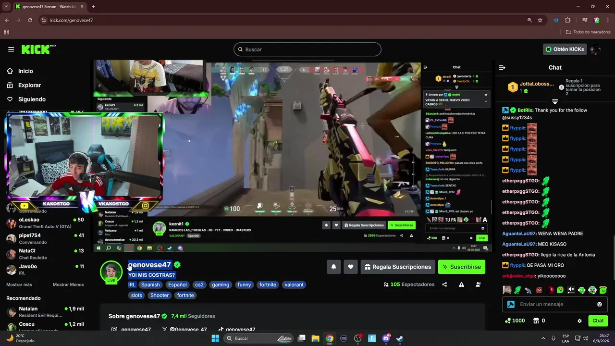Show hidden system tray icons
Image resolution: width=615 pixels, height=346 pixels.
[543, 338]
